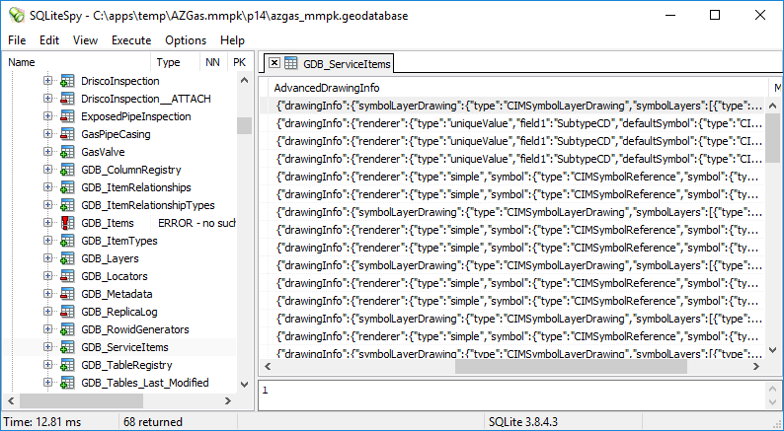Select the GasPipeCasing tree item
The image size is (784, 431).
[116, 134]
